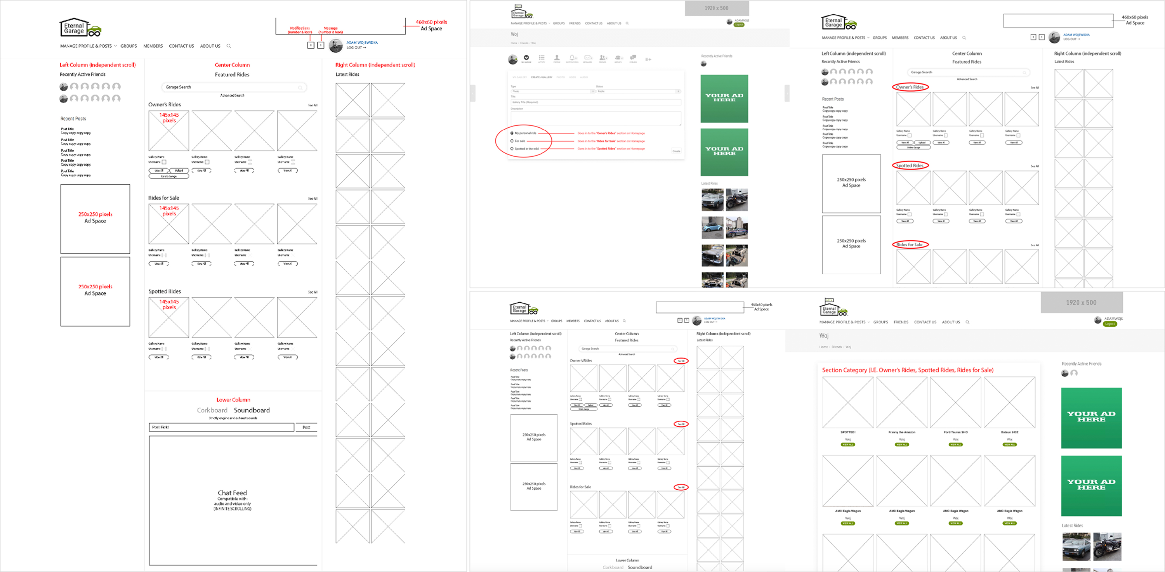Screen dimensions: 1165x572
Task: Click the Groups icon in profile nav
Action: 618,57
